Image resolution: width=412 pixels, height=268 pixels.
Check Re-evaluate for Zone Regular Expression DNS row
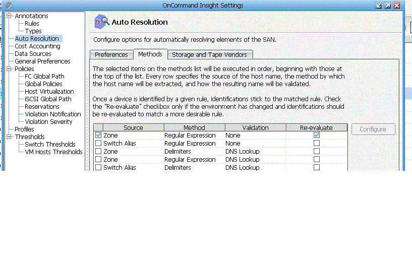click(317, 159)
